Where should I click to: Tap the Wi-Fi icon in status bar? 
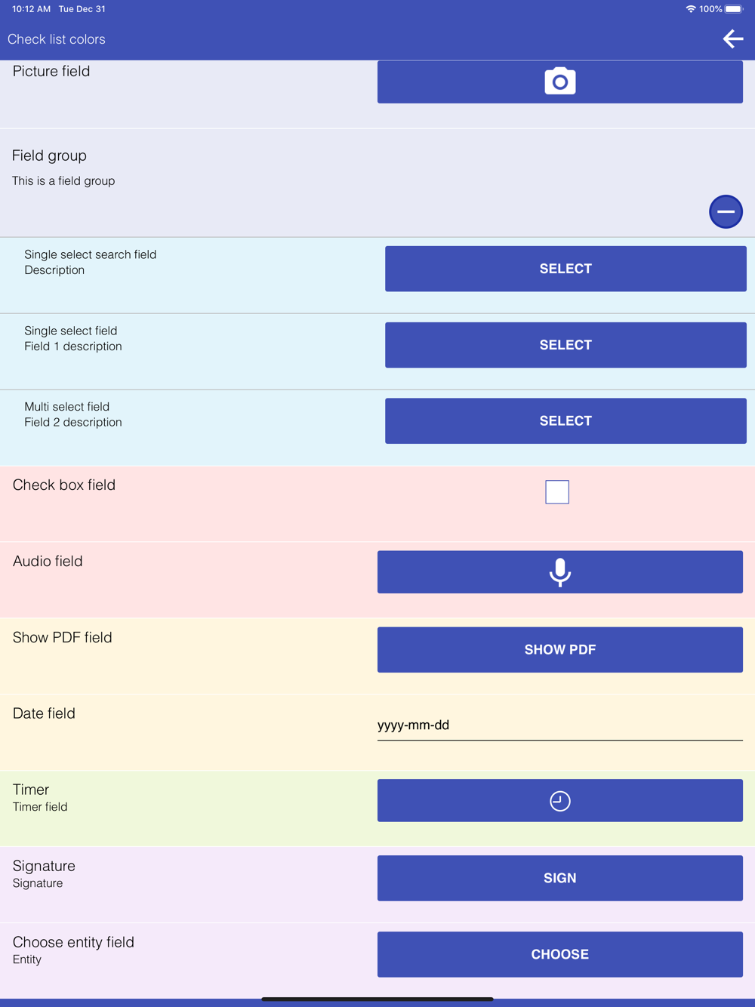tap(690, 9)
